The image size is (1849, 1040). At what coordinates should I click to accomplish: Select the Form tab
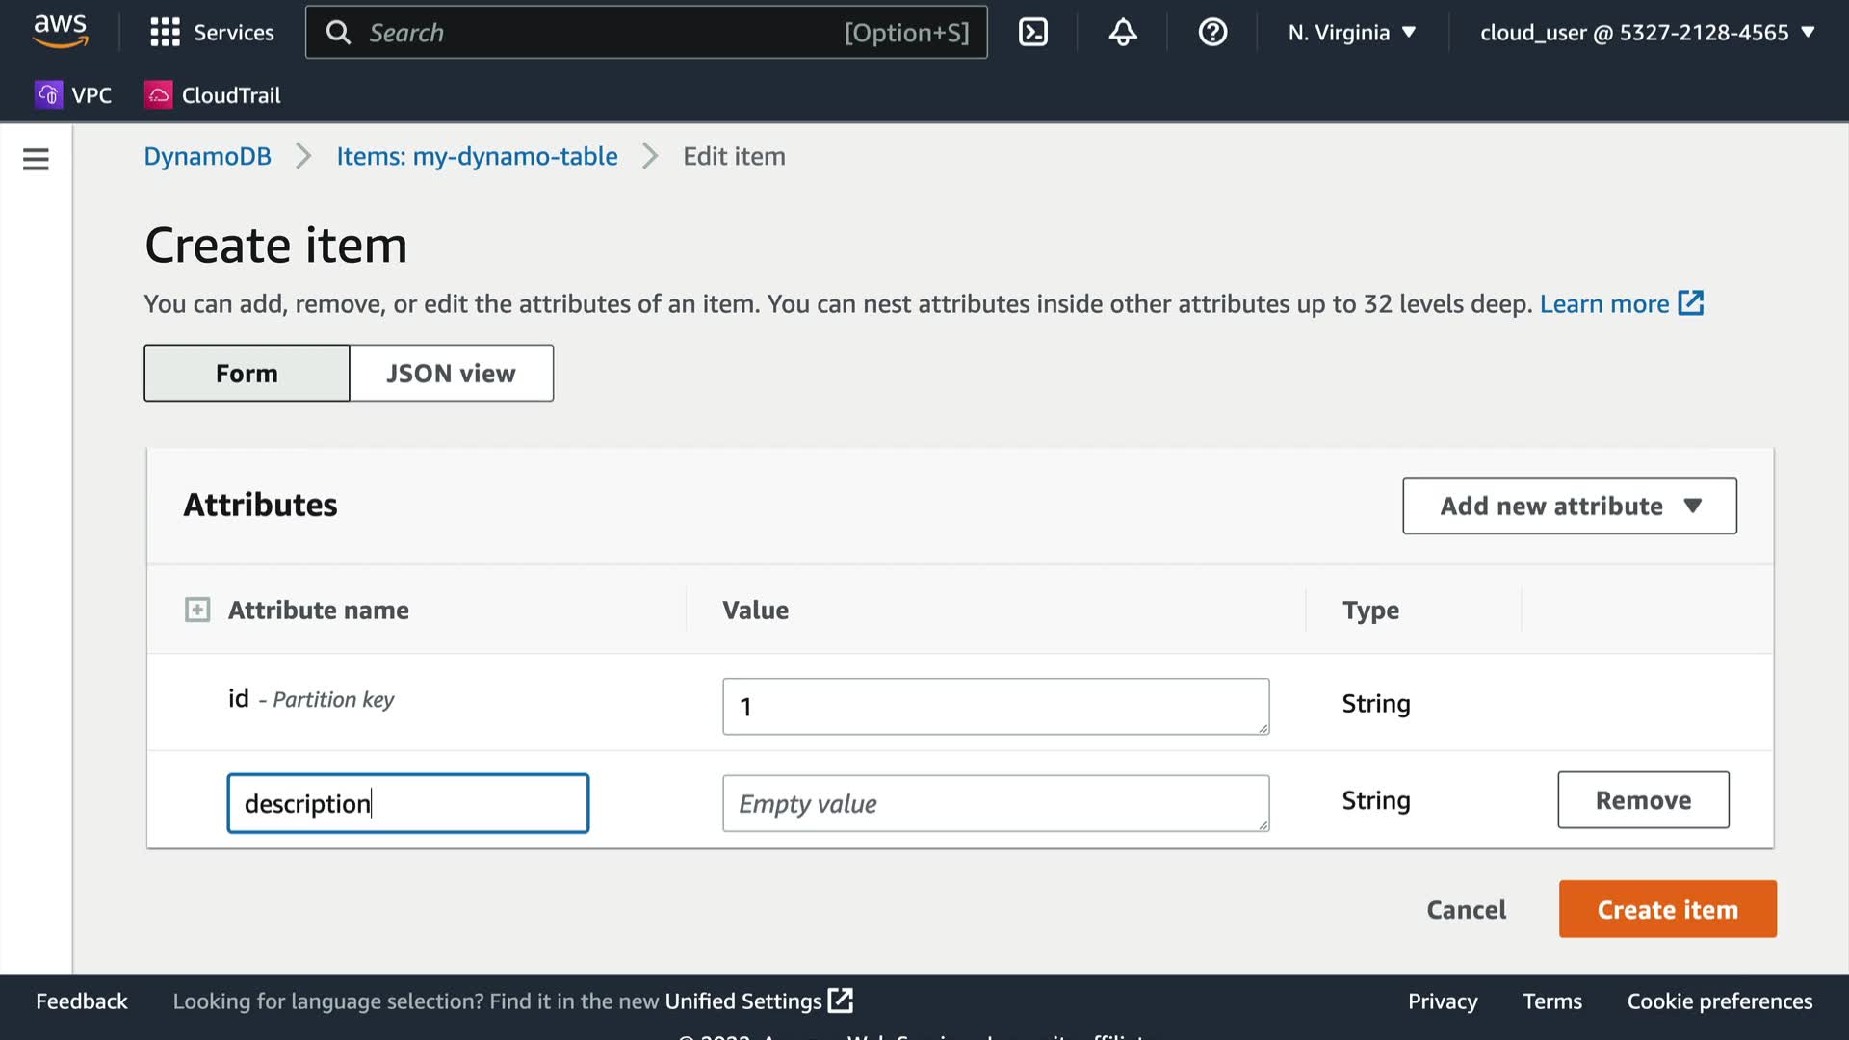pyautogui.click(x=247, y=374)
